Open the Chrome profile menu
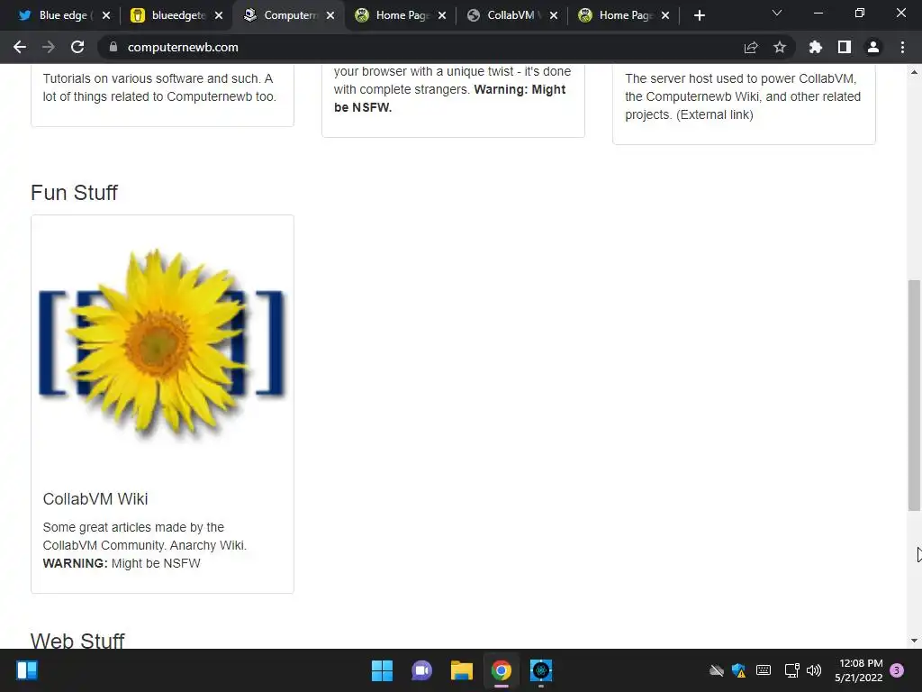This screenshot has width=922, height=692. pos(873,47)
